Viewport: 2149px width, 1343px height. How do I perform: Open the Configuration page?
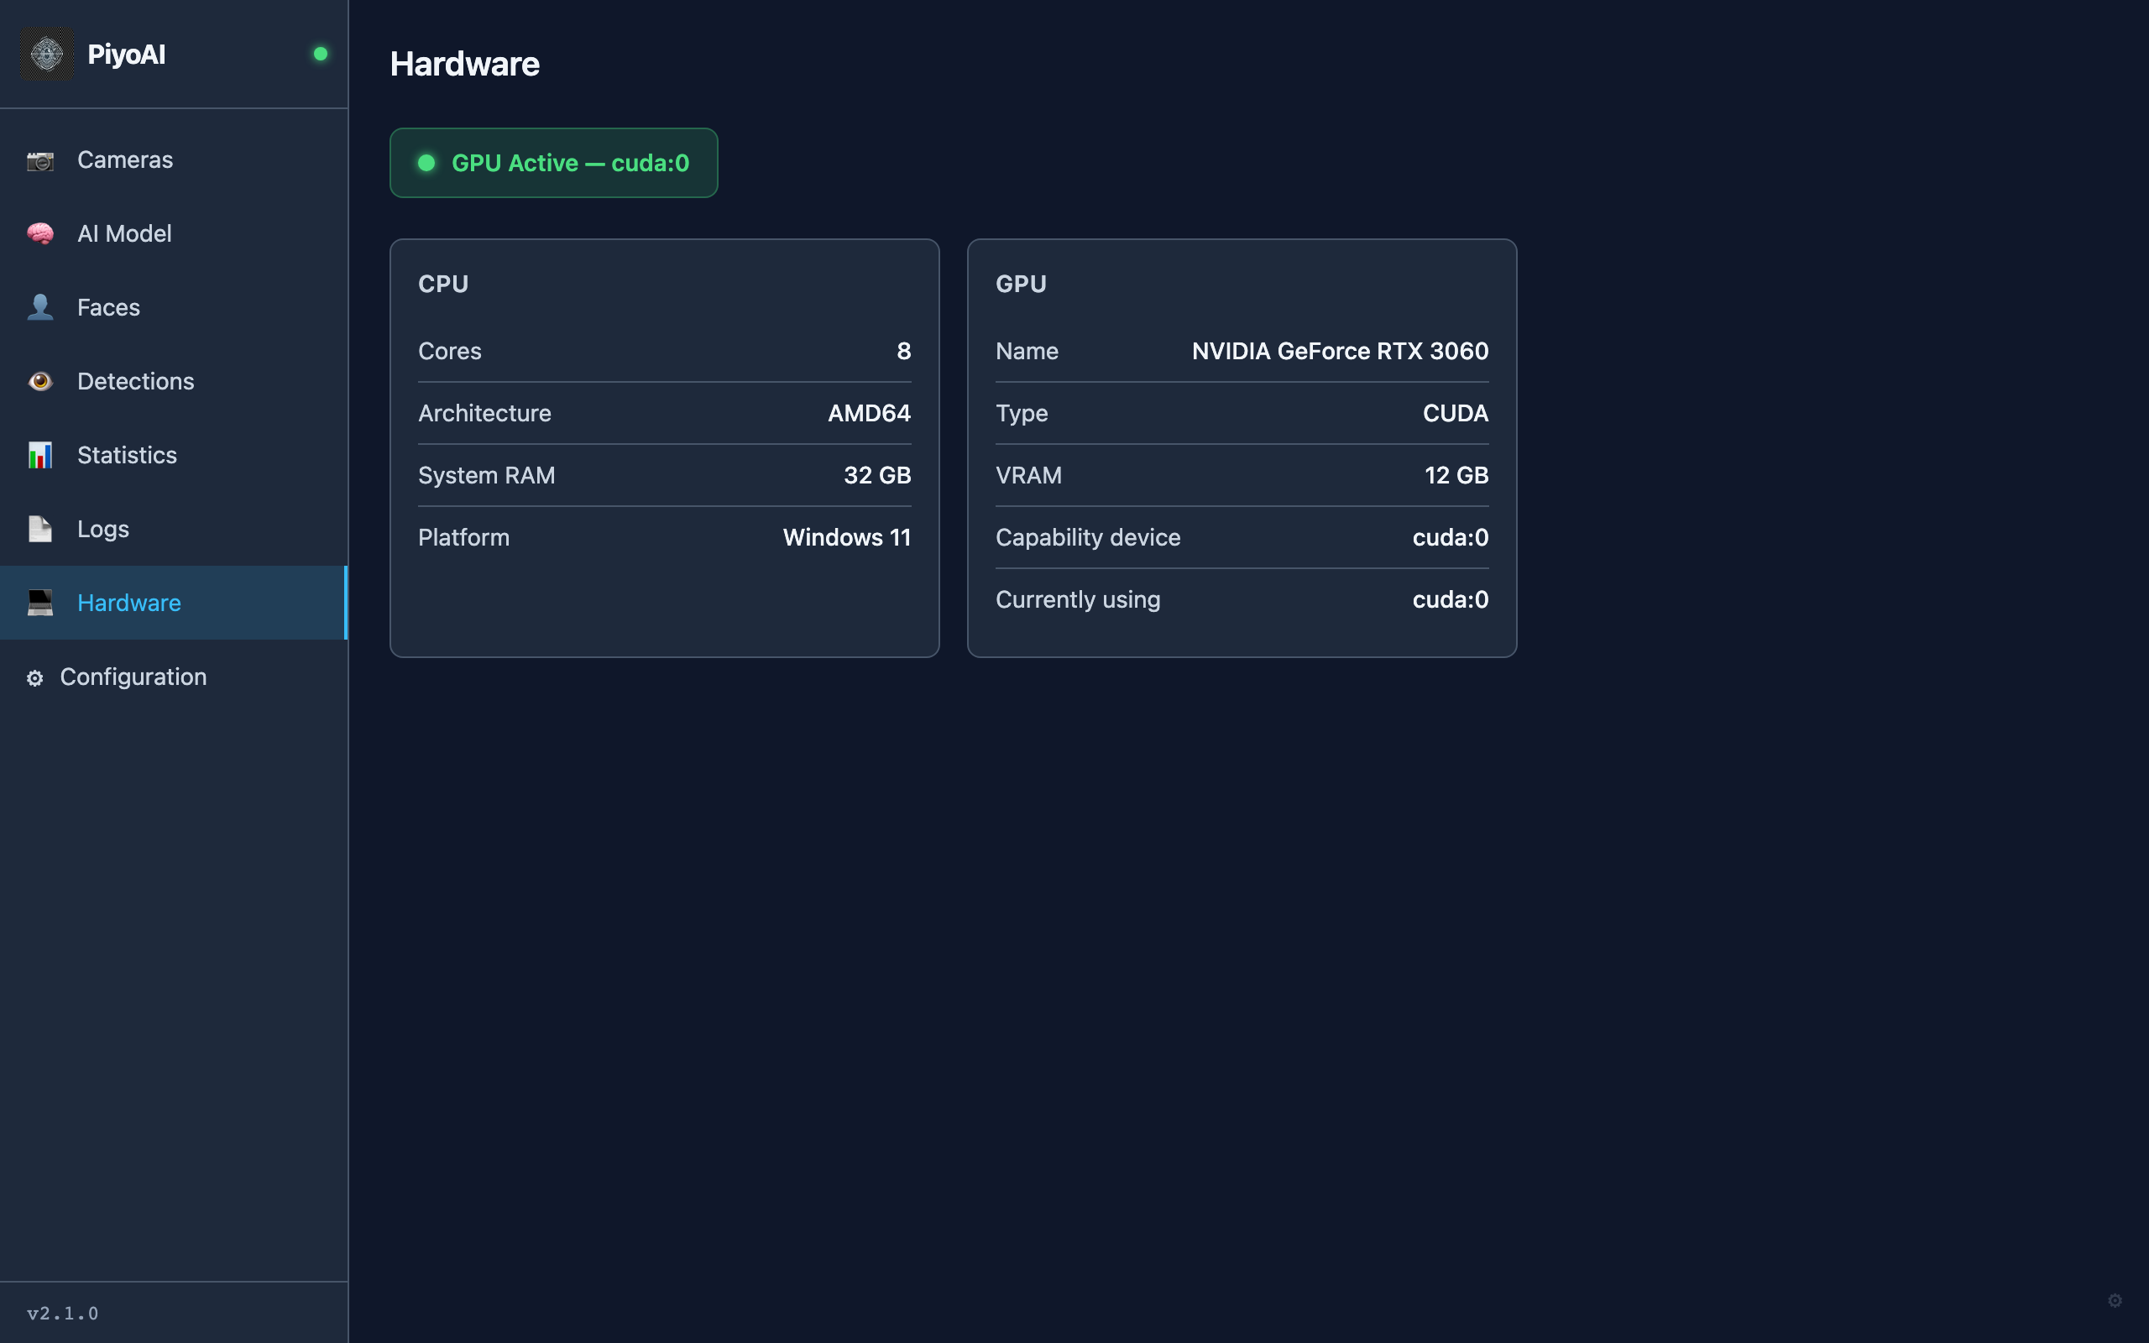[174, 676]
